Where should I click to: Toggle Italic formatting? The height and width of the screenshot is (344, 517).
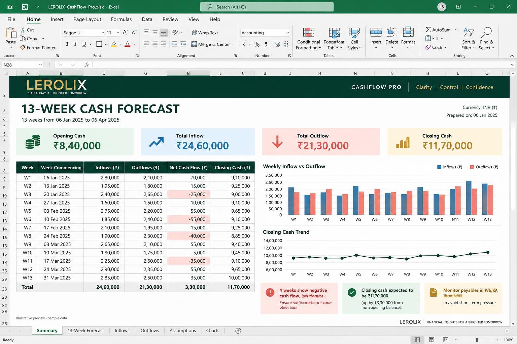coord(75,44)
